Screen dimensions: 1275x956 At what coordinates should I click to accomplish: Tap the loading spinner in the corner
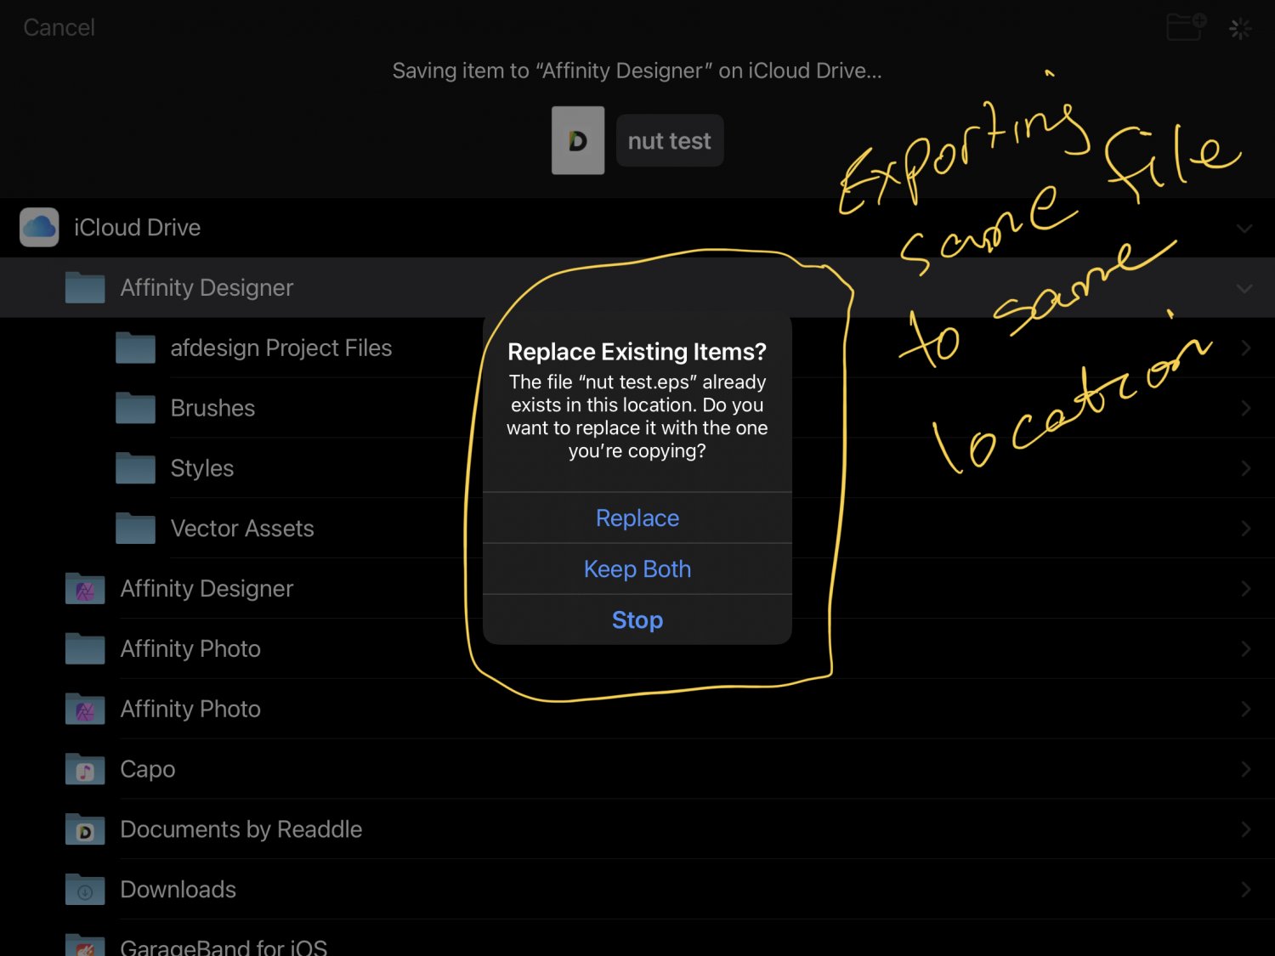(x=1240, y=27)
